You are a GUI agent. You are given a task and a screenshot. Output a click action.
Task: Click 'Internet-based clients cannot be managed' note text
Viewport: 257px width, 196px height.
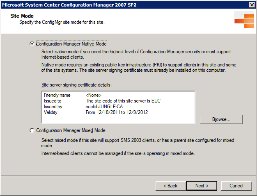click(x=118, y=153)
